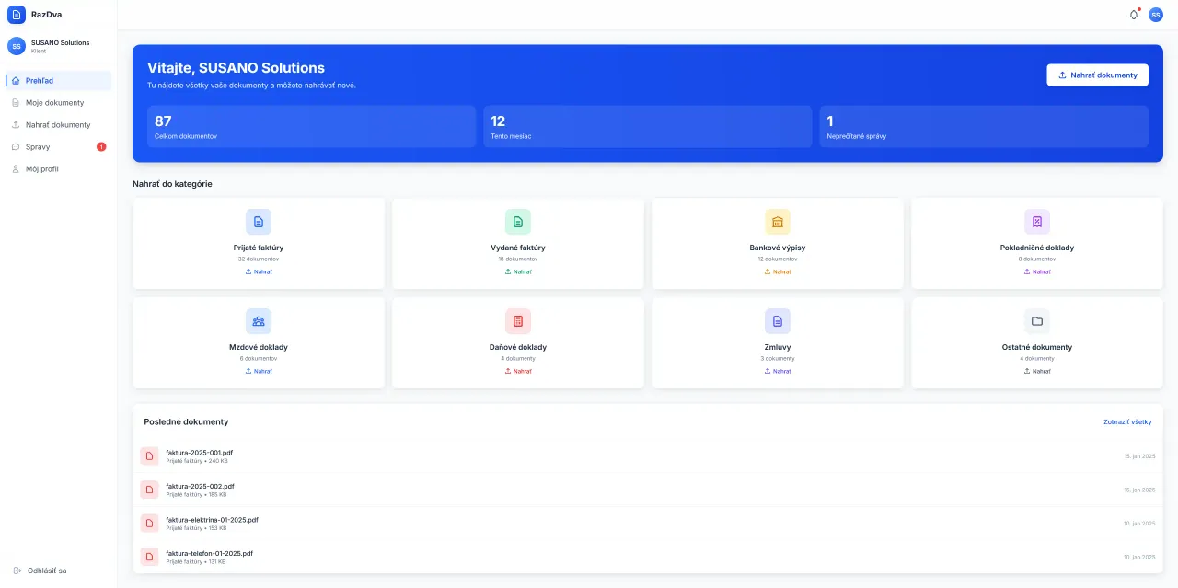Click the Daňové doklady red icon
The width and height of the screenshot is (1178, 588).
[x=518, y=321]
